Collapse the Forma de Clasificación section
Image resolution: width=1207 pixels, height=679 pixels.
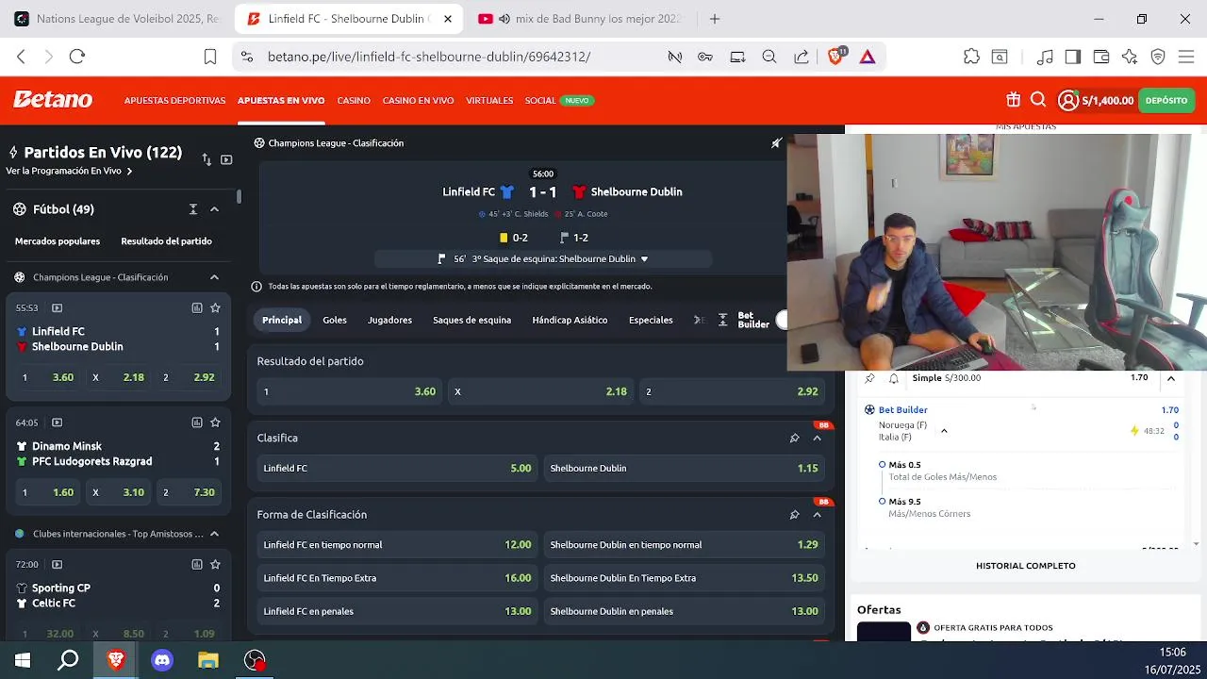click(x=817, y=514)
